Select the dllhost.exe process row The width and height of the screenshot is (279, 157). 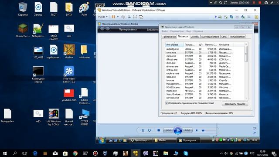point(199,59)
